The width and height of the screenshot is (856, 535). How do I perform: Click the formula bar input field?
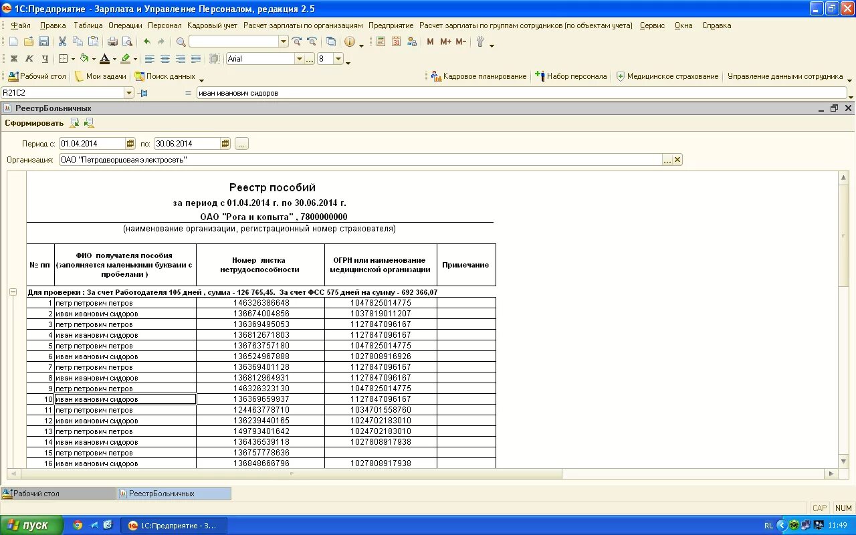(x=522, y=93)
